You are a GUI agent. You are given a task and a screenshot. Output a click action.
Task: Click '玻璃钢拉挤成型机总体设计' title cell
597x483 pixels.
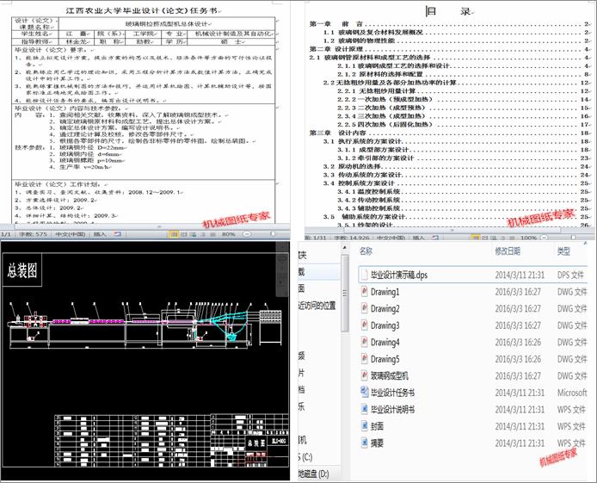point(166,23)
